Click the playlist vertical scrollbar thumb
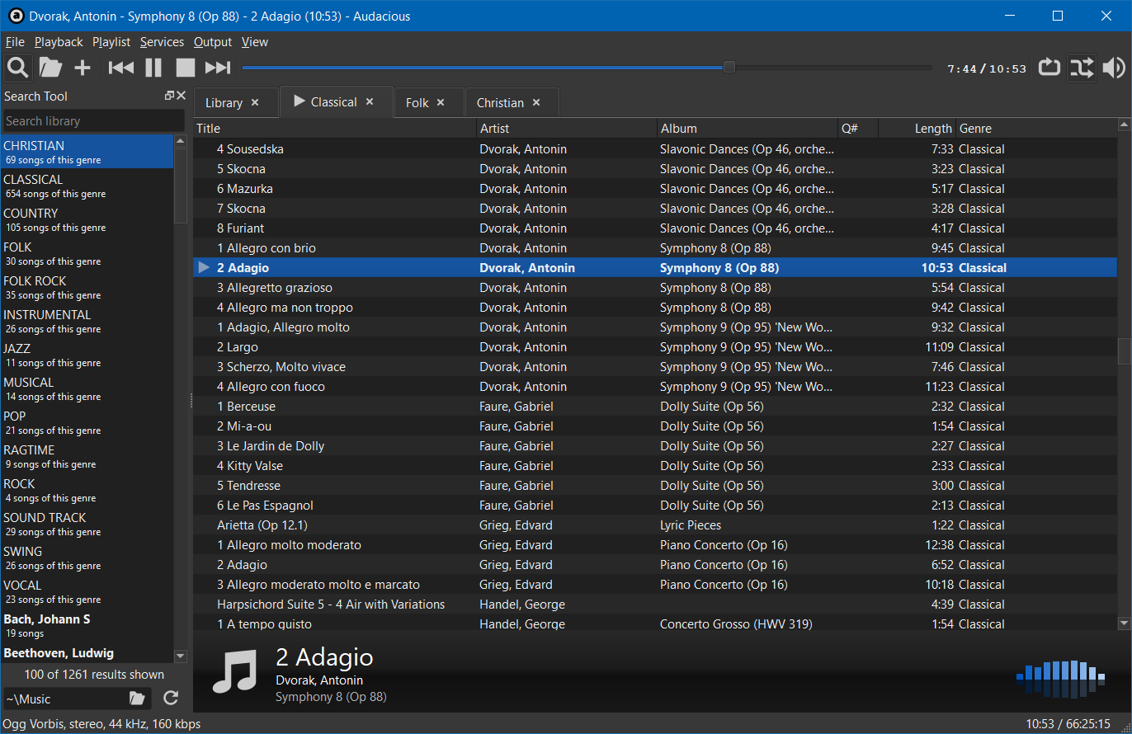Screen dimensions: 1132x734 pyautogui.click(x=1124, y=351)
